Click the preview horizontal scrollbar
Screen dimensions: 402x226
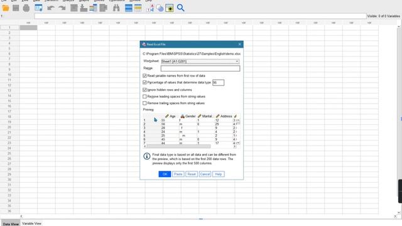point(178,146)
